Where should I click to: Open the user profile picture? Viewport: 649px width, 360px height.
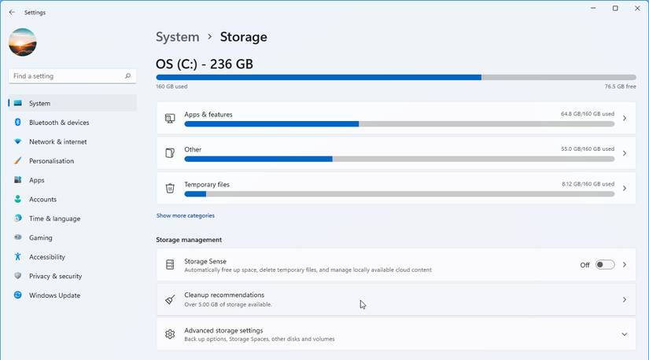pyautogui.click(x=23, y=42)
